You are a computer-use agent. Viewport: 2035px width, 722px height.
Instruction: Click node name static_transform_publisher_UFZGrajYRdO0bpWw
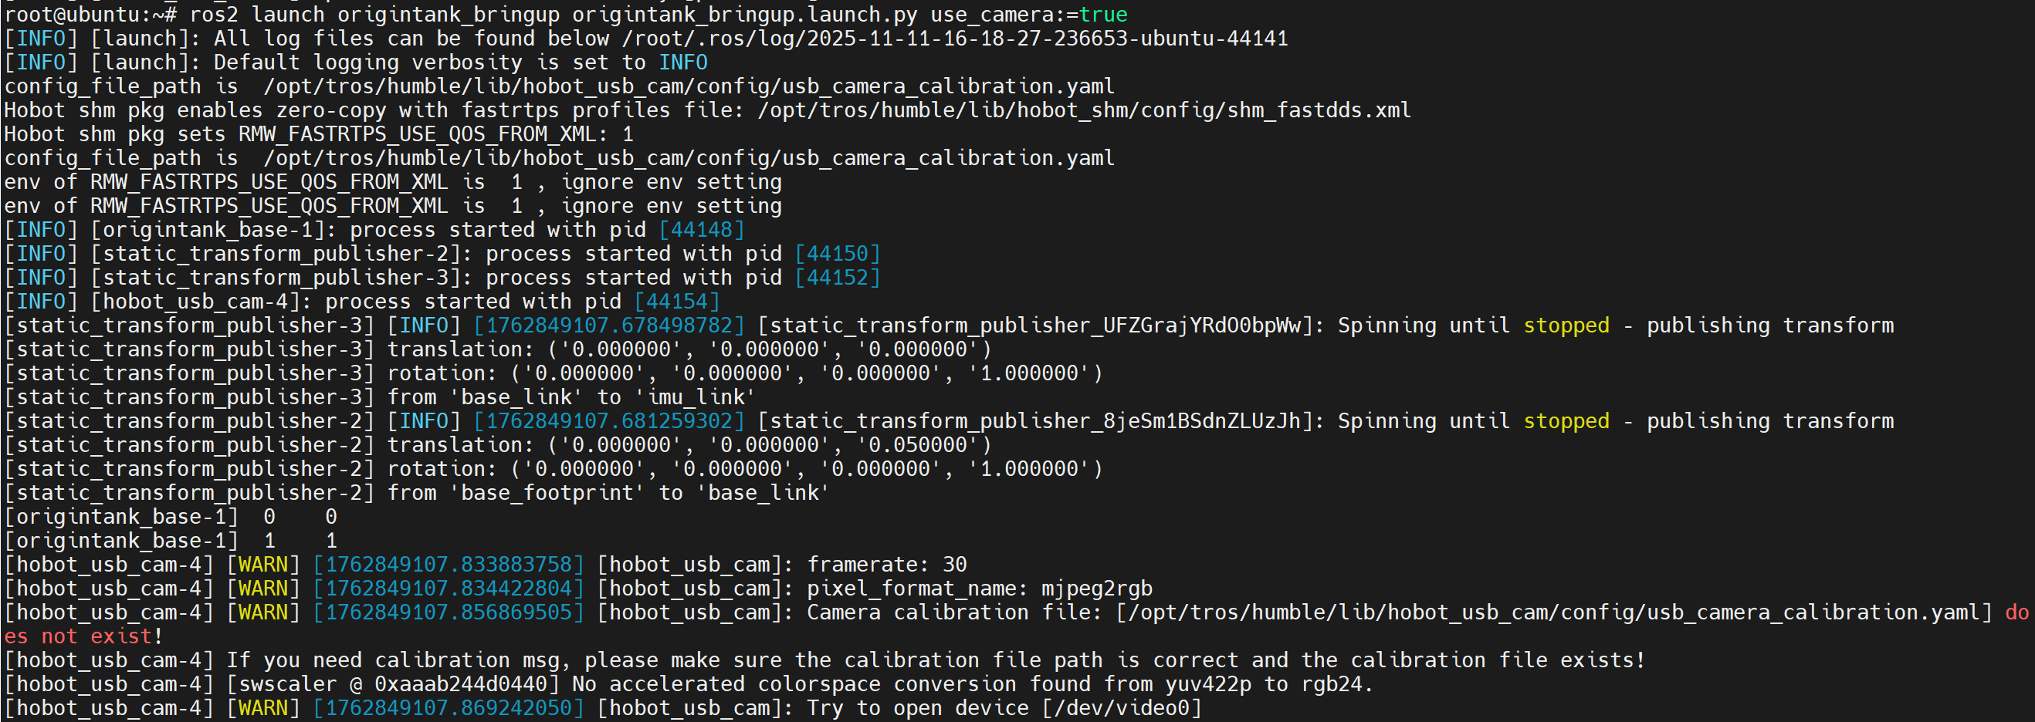(1035, 325)
